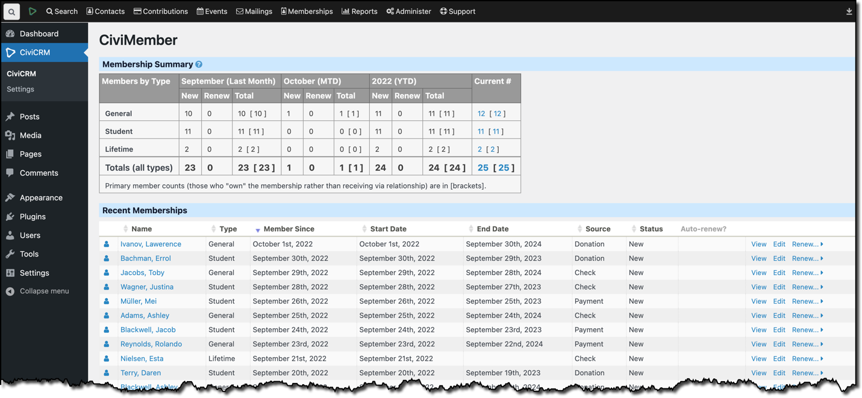Expand Renew options for Reynolds, Rolando

click(x=808, y=344)
